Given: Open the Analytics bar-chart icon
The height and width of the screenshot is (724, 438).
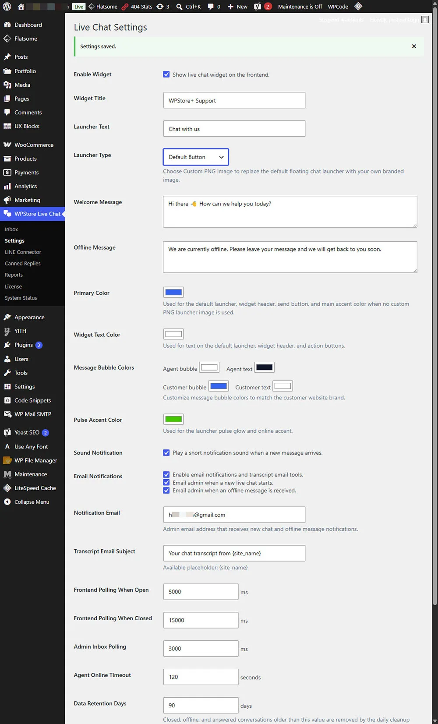Looking at the screenshot, I should point(7,186).
